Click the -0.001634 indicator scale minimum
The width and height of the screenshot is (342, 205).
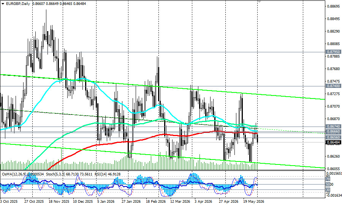334,195
